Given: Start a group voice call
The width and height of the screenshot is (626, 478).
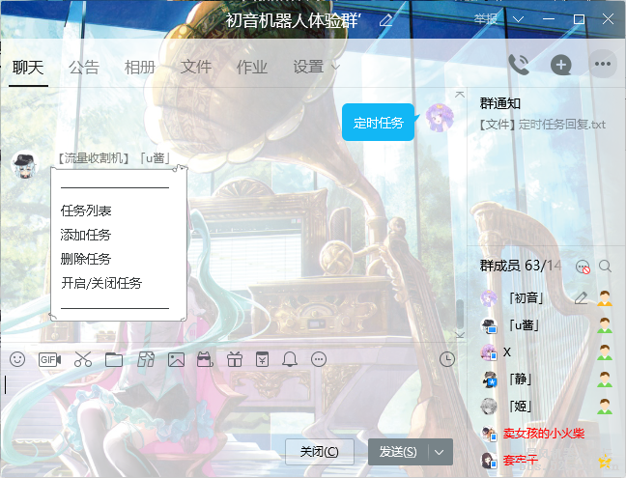Looking at the screenshot, I should [x=519, y=65].
